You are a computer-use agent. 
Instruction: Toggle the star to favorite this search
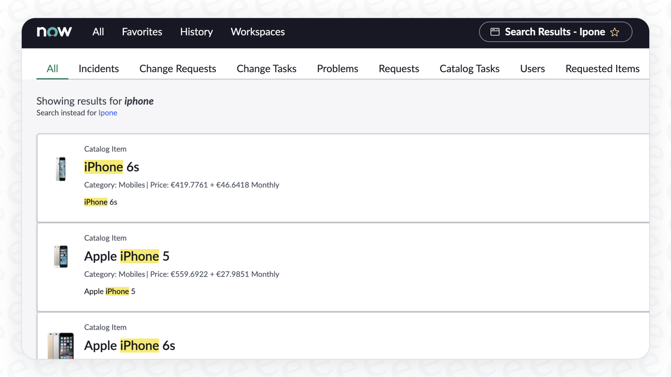pyautogui.click(x=615, y=32)
